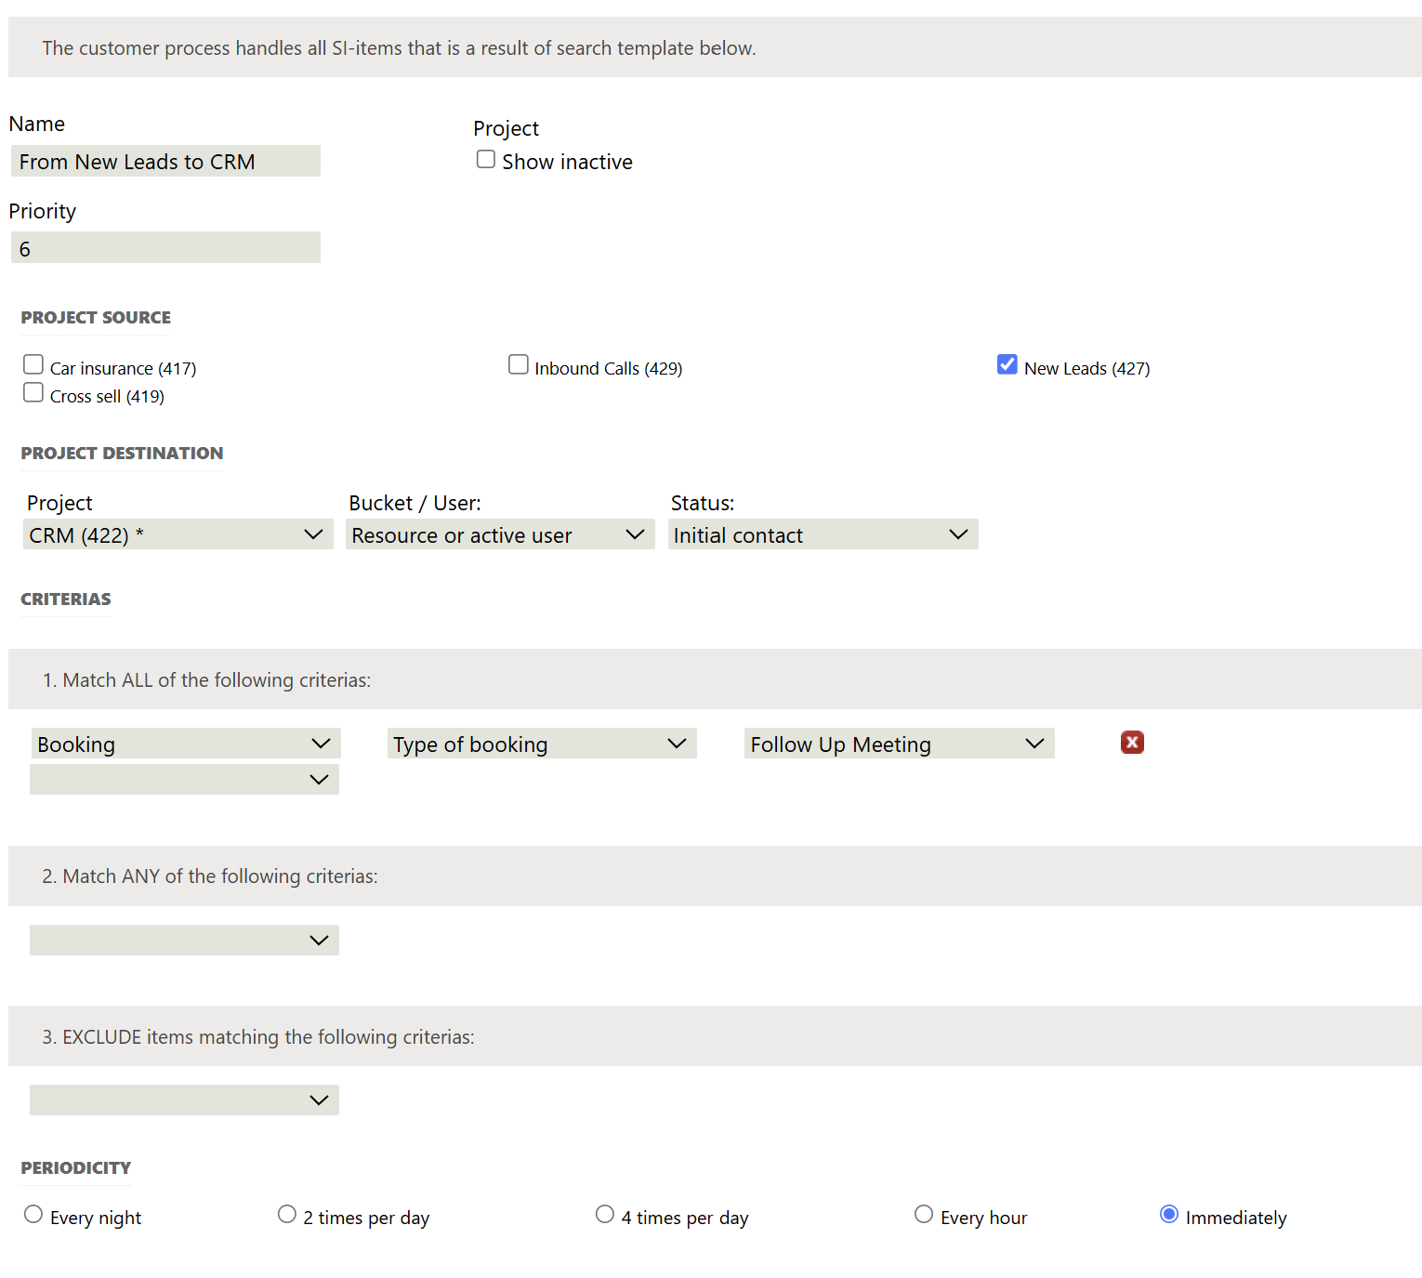Select 4 times per day radio button
The image size is (1422, 1278).
coord(605,1215)
